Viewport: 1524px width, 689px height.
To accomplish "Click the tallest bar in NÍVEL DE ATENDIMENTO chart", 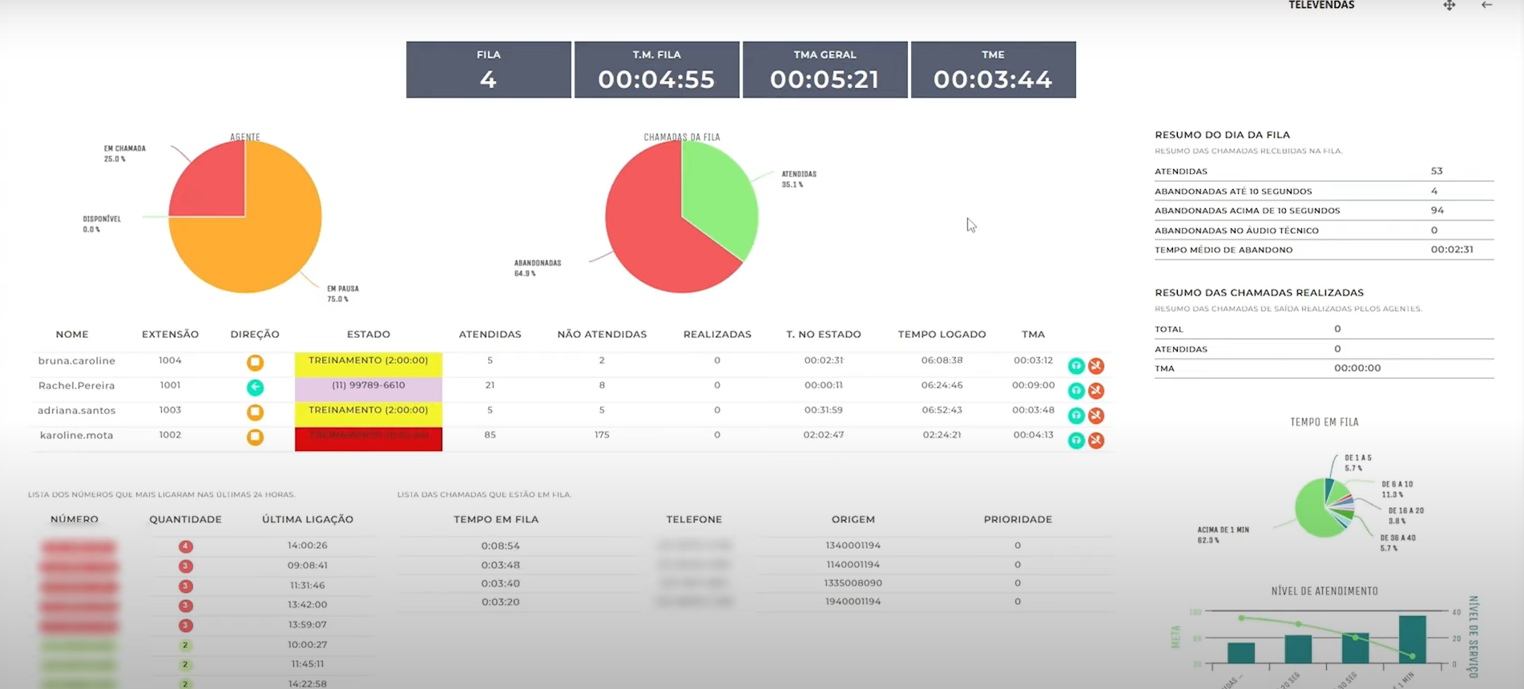I will point(1413,639).
